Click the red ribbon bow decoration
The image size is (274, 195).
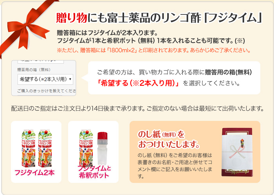point(26,29)
